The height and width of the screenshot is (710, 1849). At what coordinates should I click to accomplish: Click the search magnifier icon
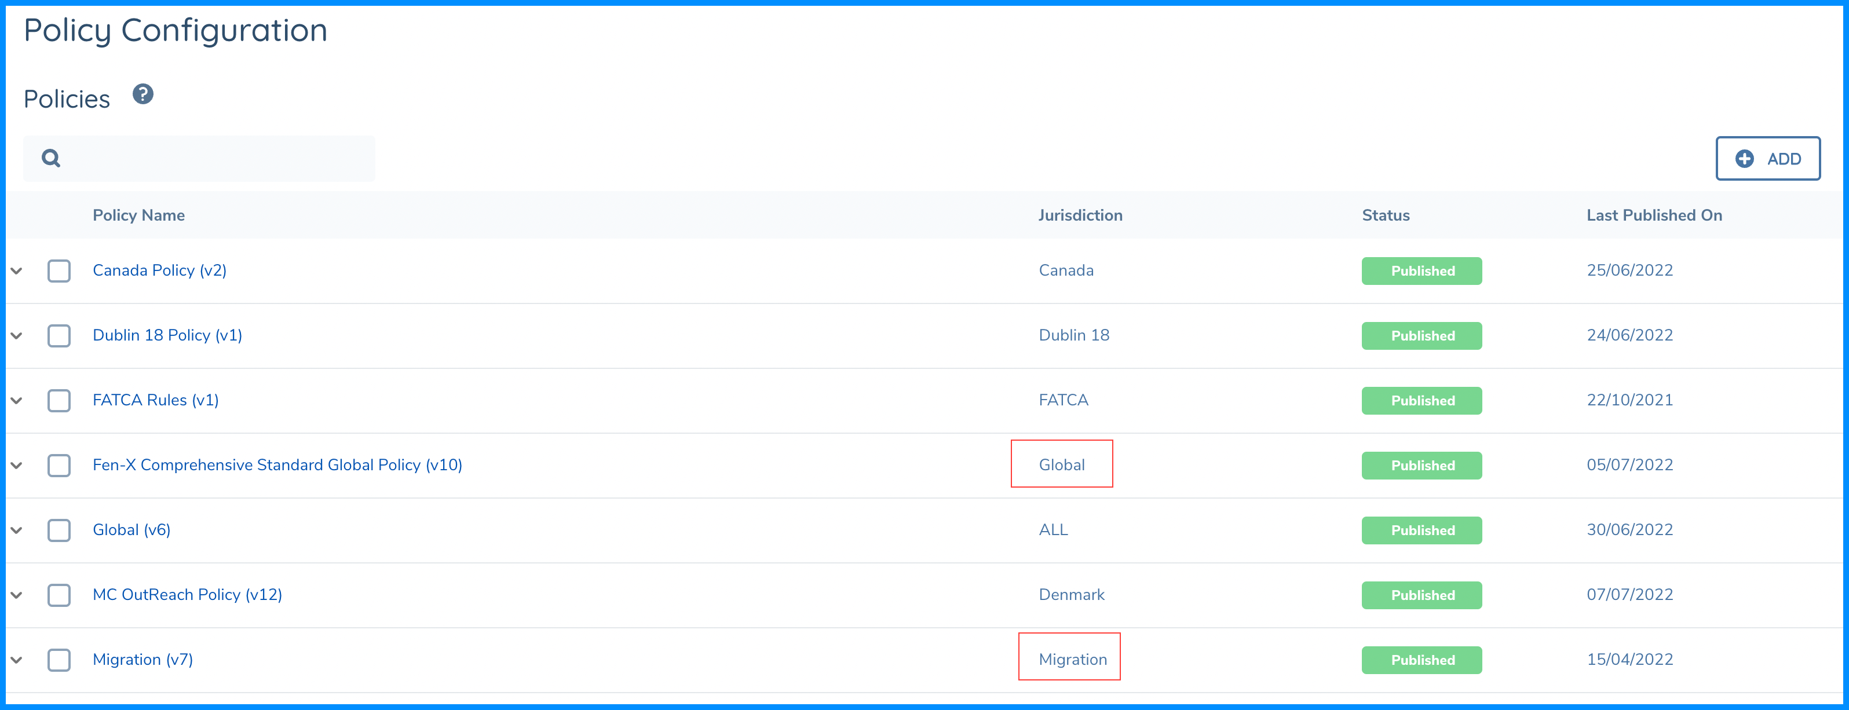pyautogui.click(x=51, y=158)
